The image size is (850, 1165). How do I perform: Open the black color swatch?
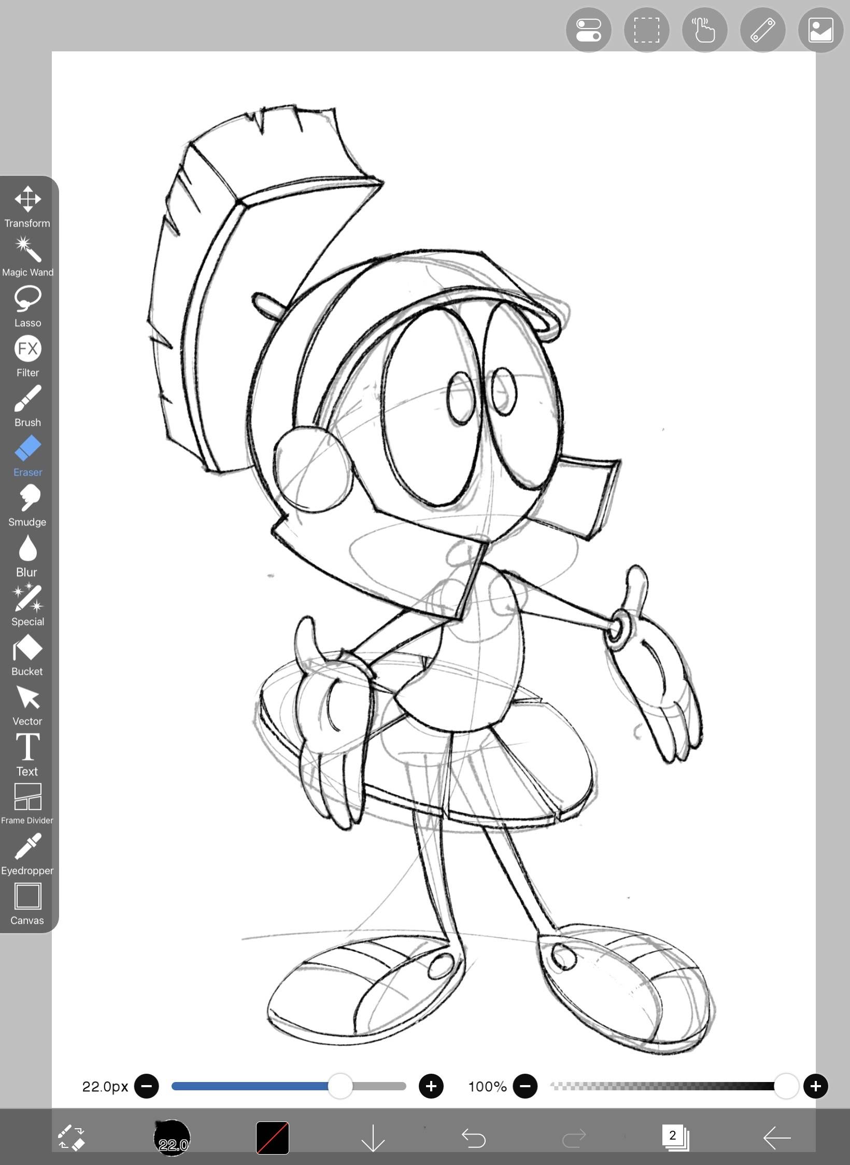(273, 1138)
